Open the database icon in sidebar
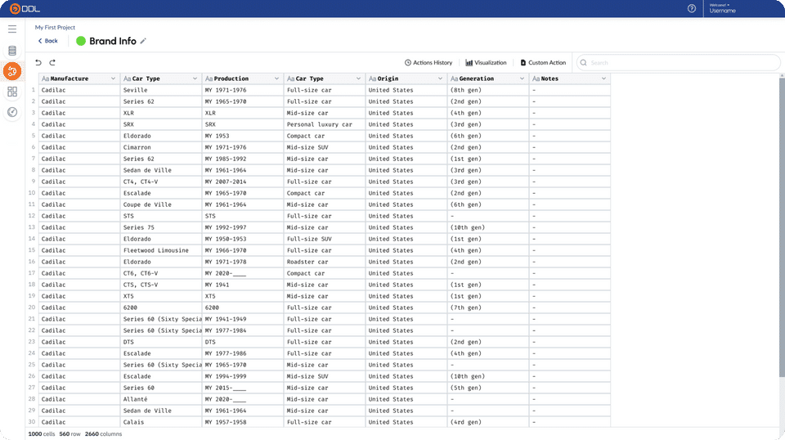Screen dimensions: 785x440 tap(12, 51)
